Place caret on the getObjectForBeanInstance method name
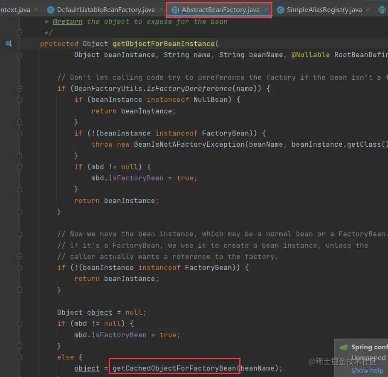 click(164, 44)
